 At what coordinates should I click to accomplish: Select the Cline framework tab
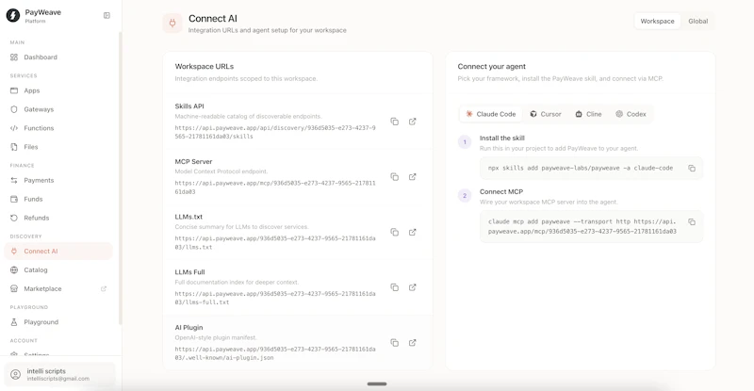[x=588, y=114]
